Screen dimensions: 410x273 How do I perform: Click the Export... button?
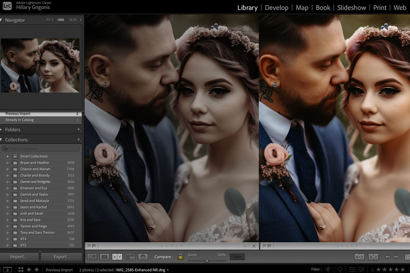pyautogui.click(x=61, y=257)
